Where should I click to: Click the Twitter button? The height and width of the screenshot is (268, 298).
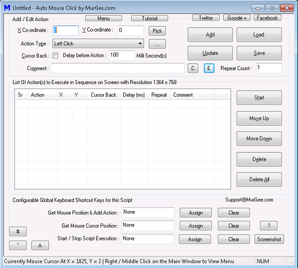click(x=206, y=17)
